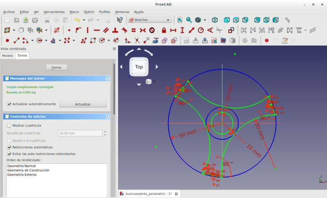Select the vertical constraint tool
327x198 pixels.
87,30
